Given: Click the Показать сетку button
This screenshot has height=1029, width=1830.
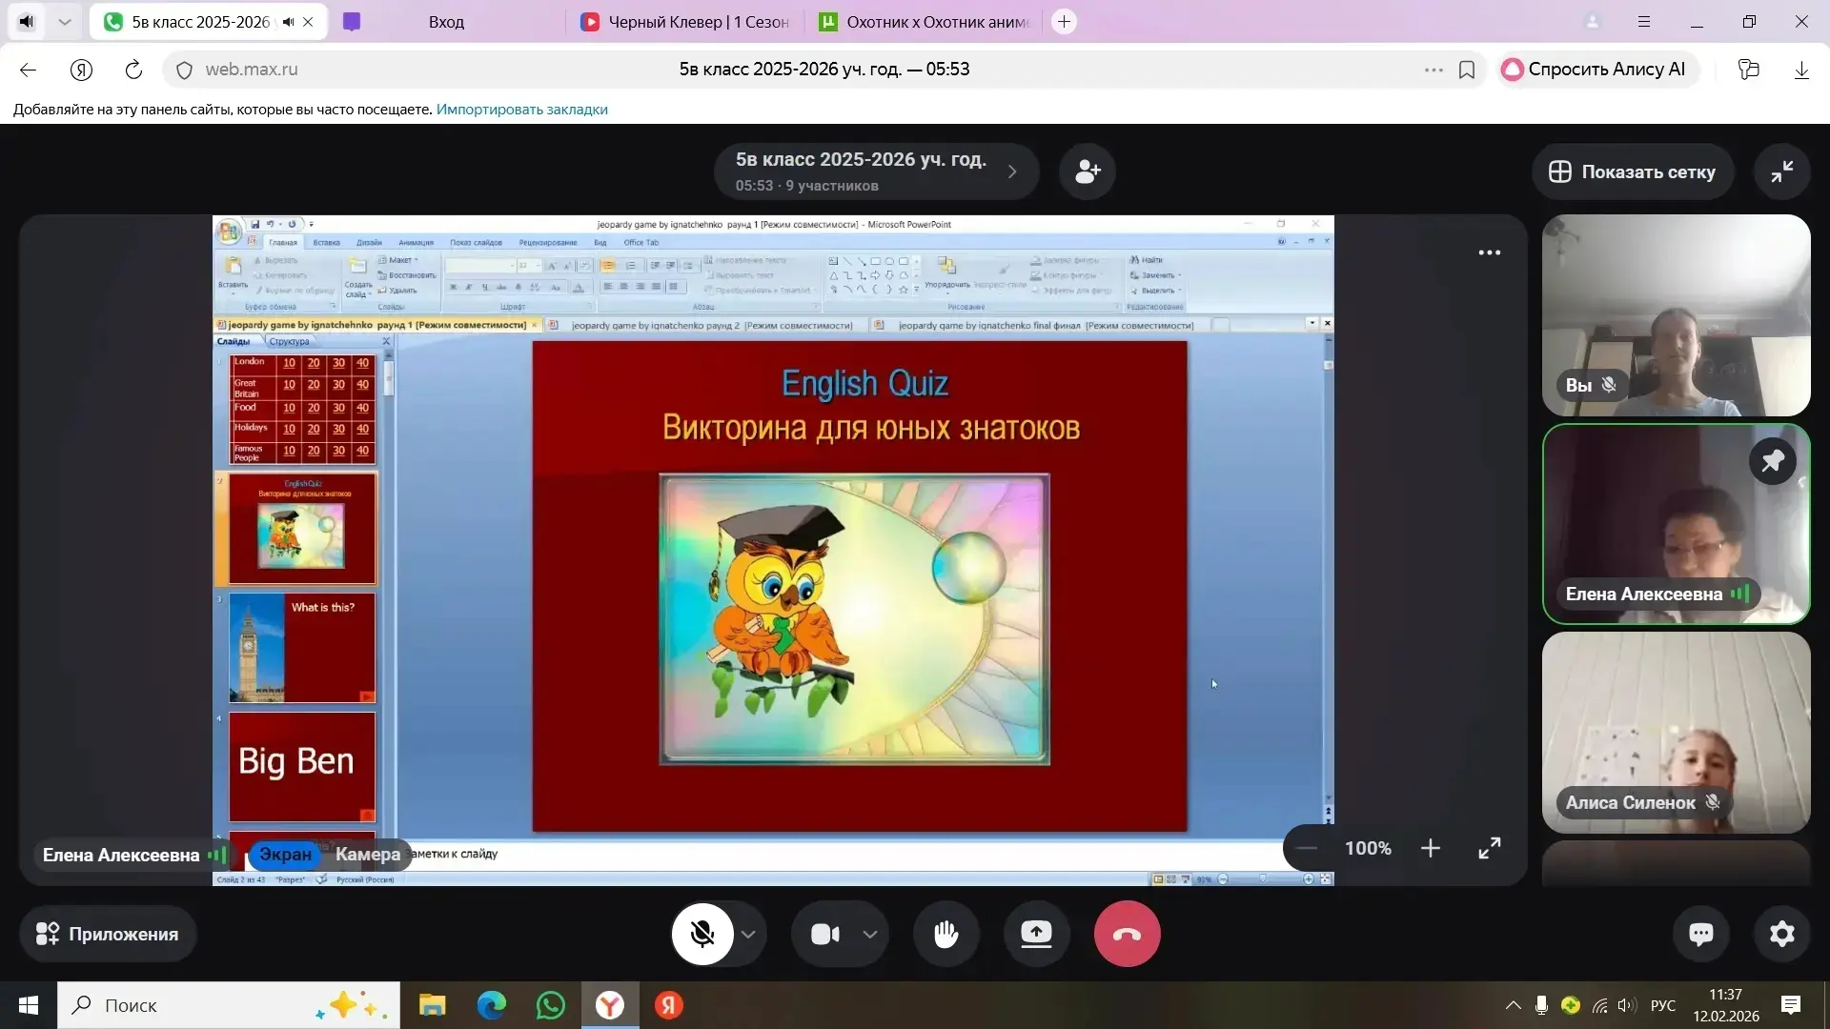Looking at the screenshot, I should point(1632,171).
